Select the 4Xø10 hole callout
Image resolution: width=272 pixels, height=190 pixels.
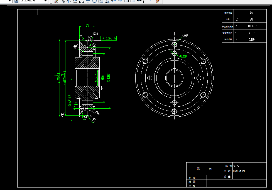[x=183, y=56]
